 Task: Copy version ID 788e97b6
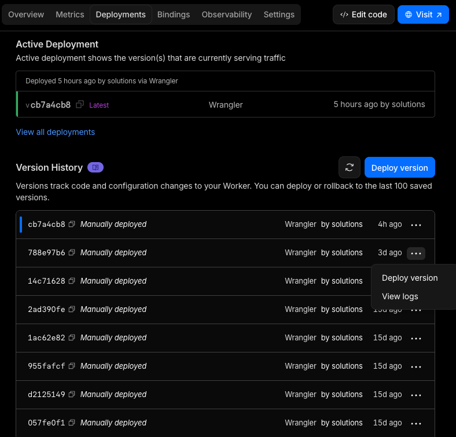tap(72, 252)
